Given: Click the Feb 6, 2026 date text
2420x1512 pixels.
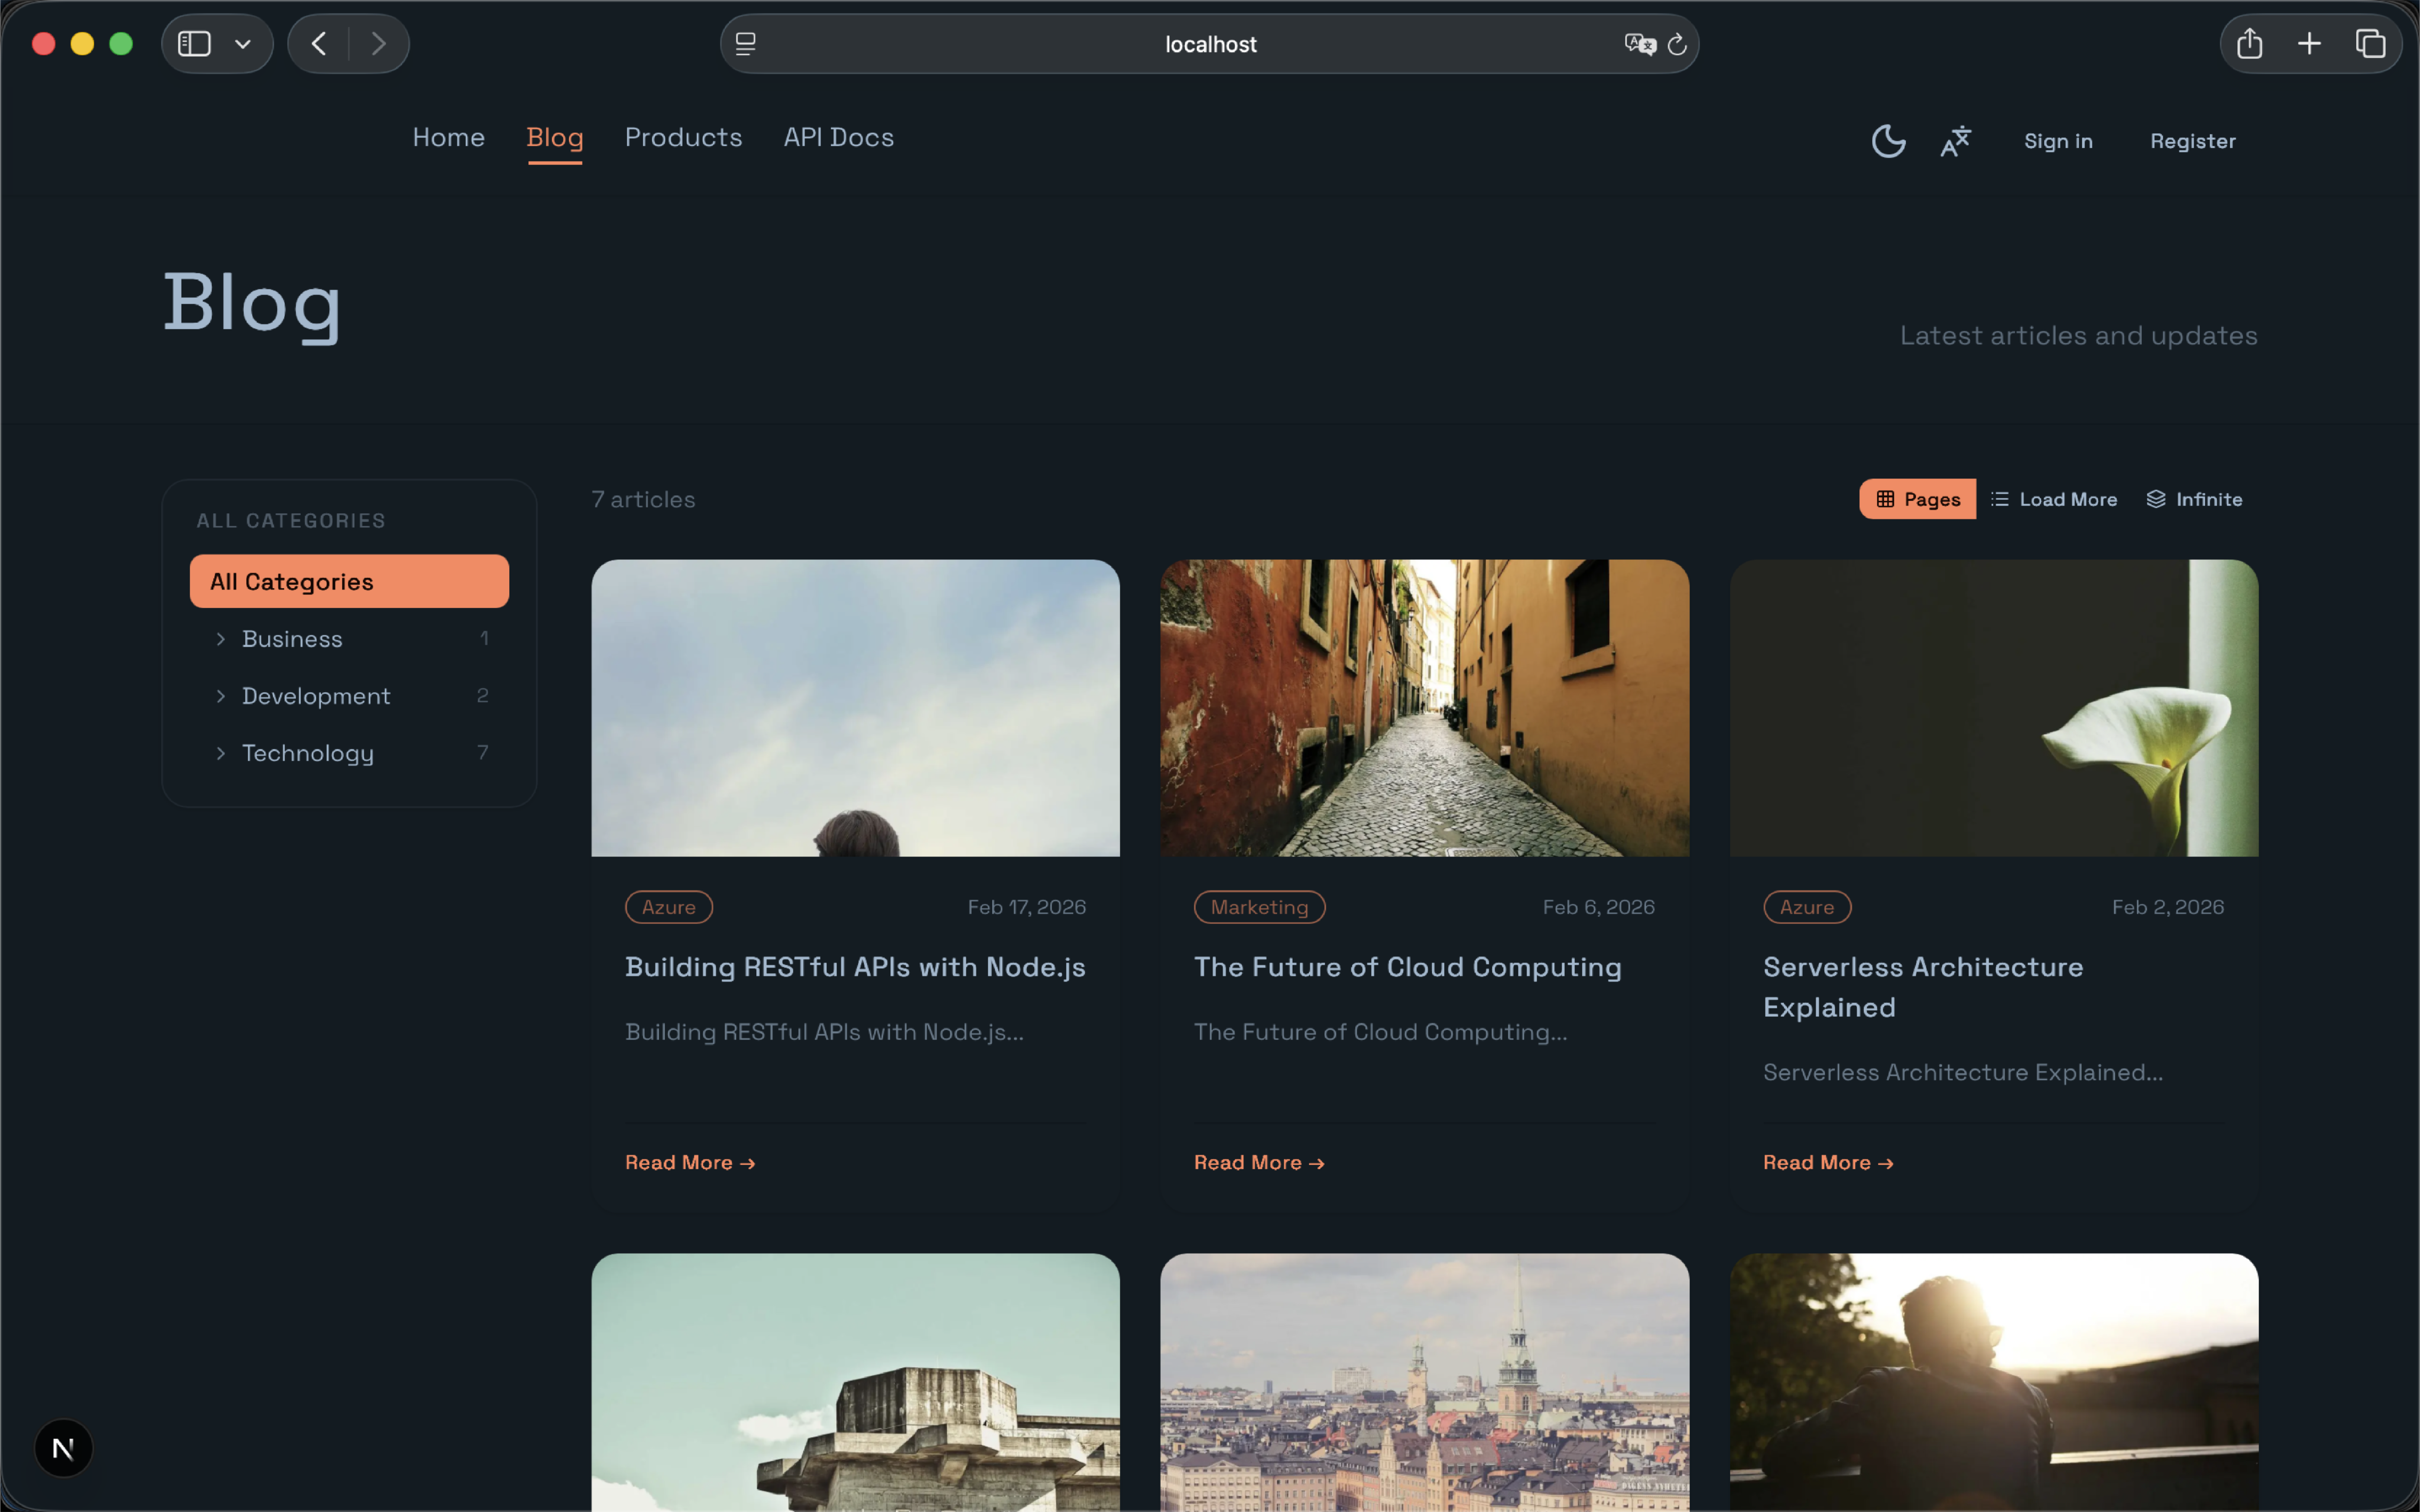Looking at the screenshot, I should 1598,907.
